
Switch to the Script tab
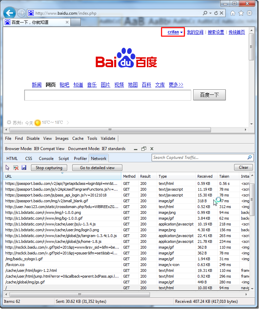(x=64, y=159)
